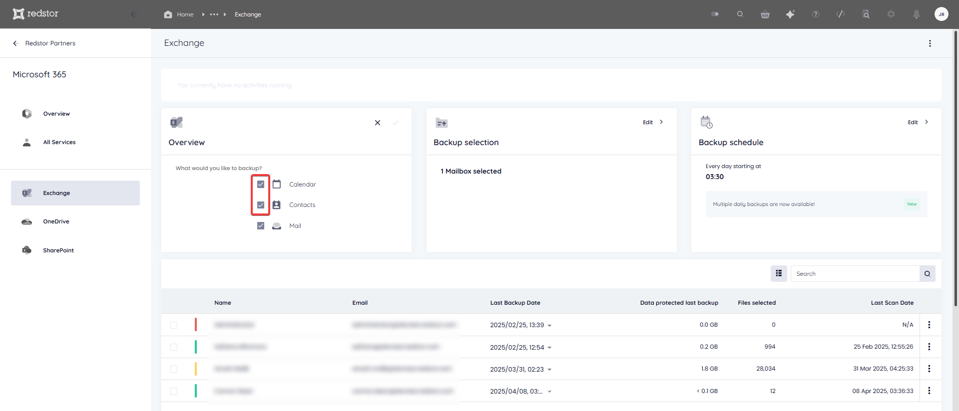Switch the table view with grid icon

(x=779, y=273)
